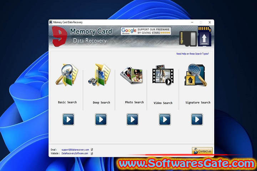Open the Google Reviews support banner

coord(146,31)
